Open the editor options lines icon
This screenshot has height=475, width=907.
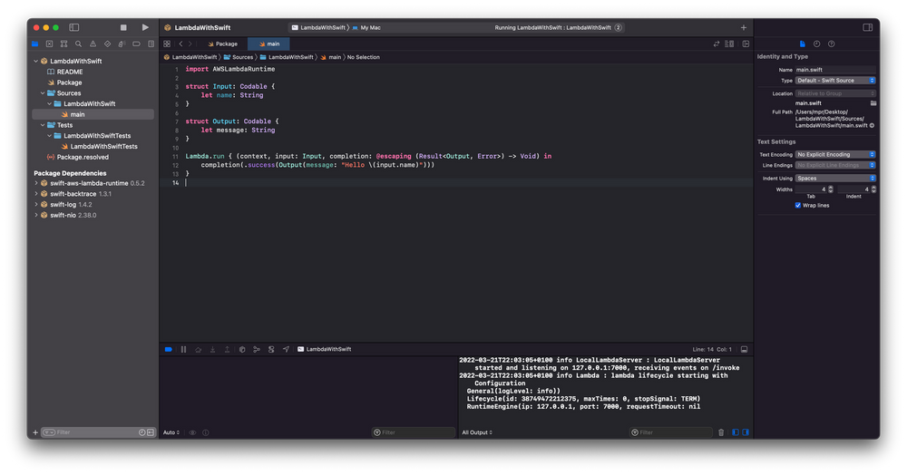click(729, 44)
